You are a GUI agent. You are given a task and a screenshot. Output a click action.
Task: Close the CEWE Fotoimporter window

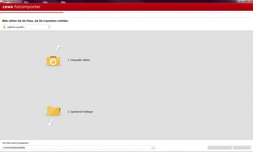249,1
